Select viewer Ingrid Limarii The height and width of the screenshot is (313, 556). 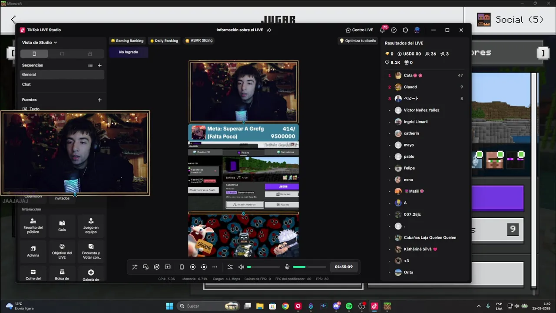coord(426,122)
